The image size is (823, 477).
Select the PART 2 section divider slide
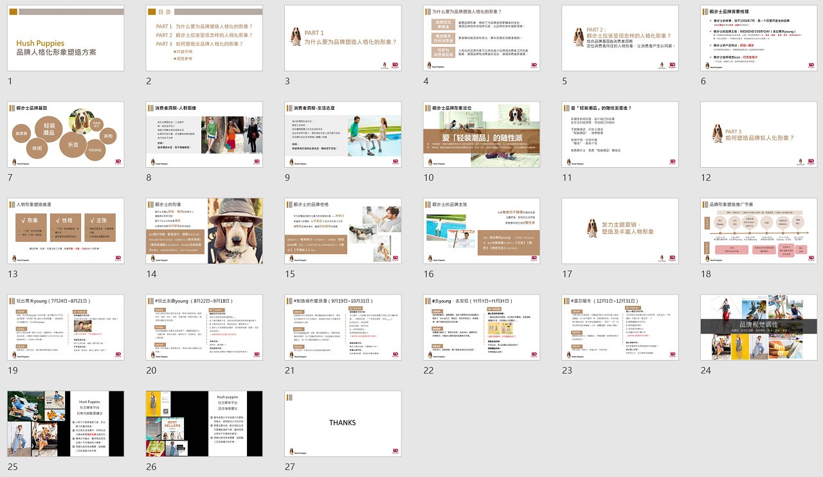620,38
